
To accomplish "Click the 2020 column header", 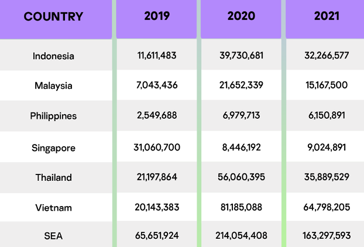I will pos(241,16).
